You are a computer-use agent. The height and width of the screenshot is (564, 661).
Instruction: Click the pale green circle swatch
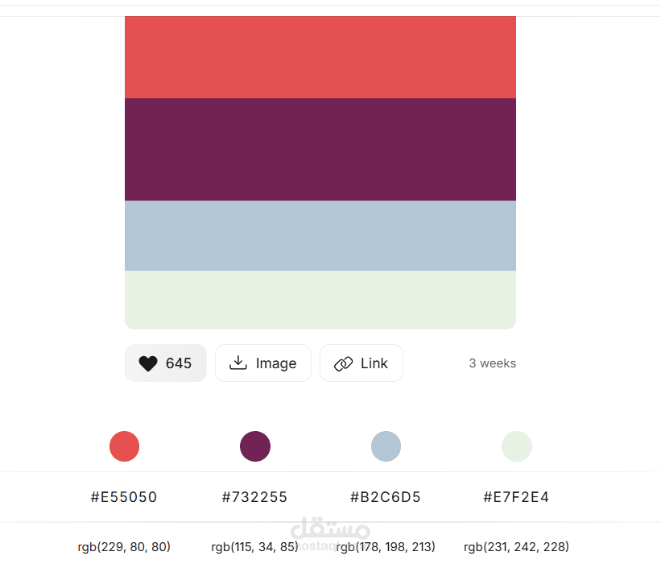(517, 446)
